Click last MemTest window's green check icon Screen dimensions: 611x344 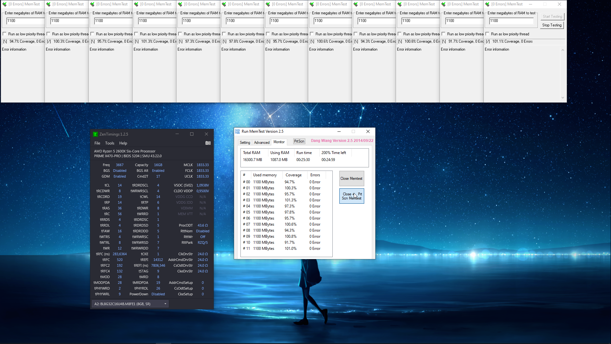pos(487,4)
